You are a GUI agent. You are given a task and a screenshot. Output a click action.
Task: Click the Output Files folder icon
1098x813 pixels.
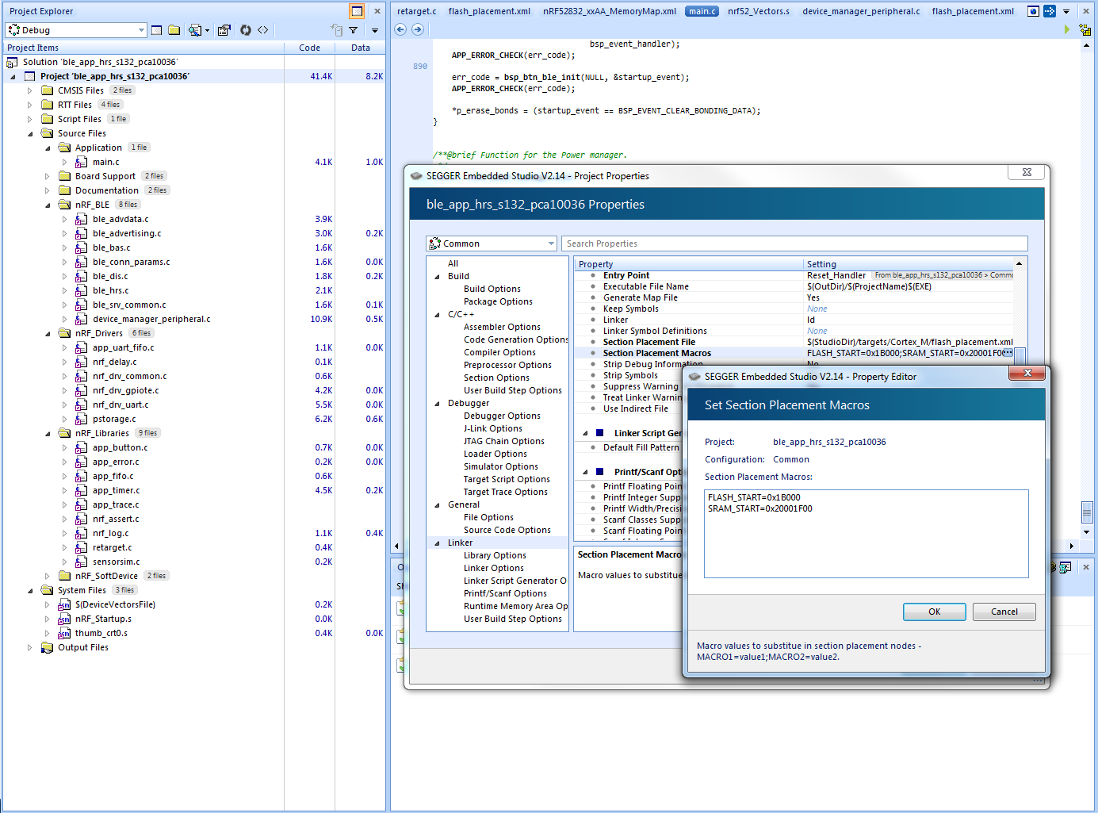(47, 647)
